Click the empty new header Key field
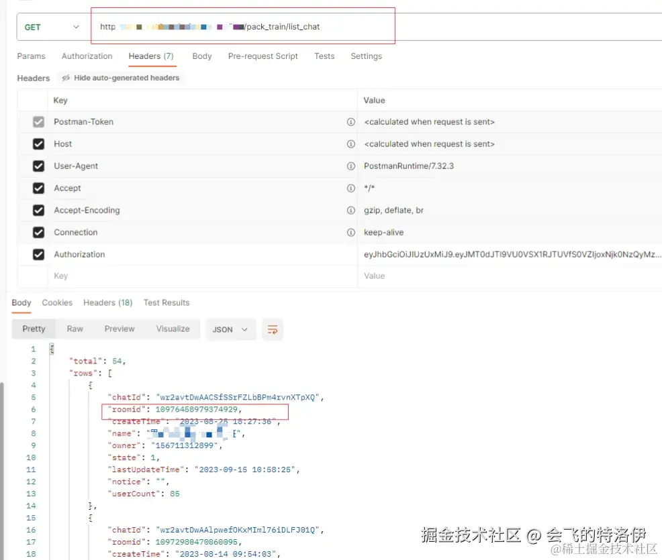Screen dimensions: 662x560 coord(203,276)
